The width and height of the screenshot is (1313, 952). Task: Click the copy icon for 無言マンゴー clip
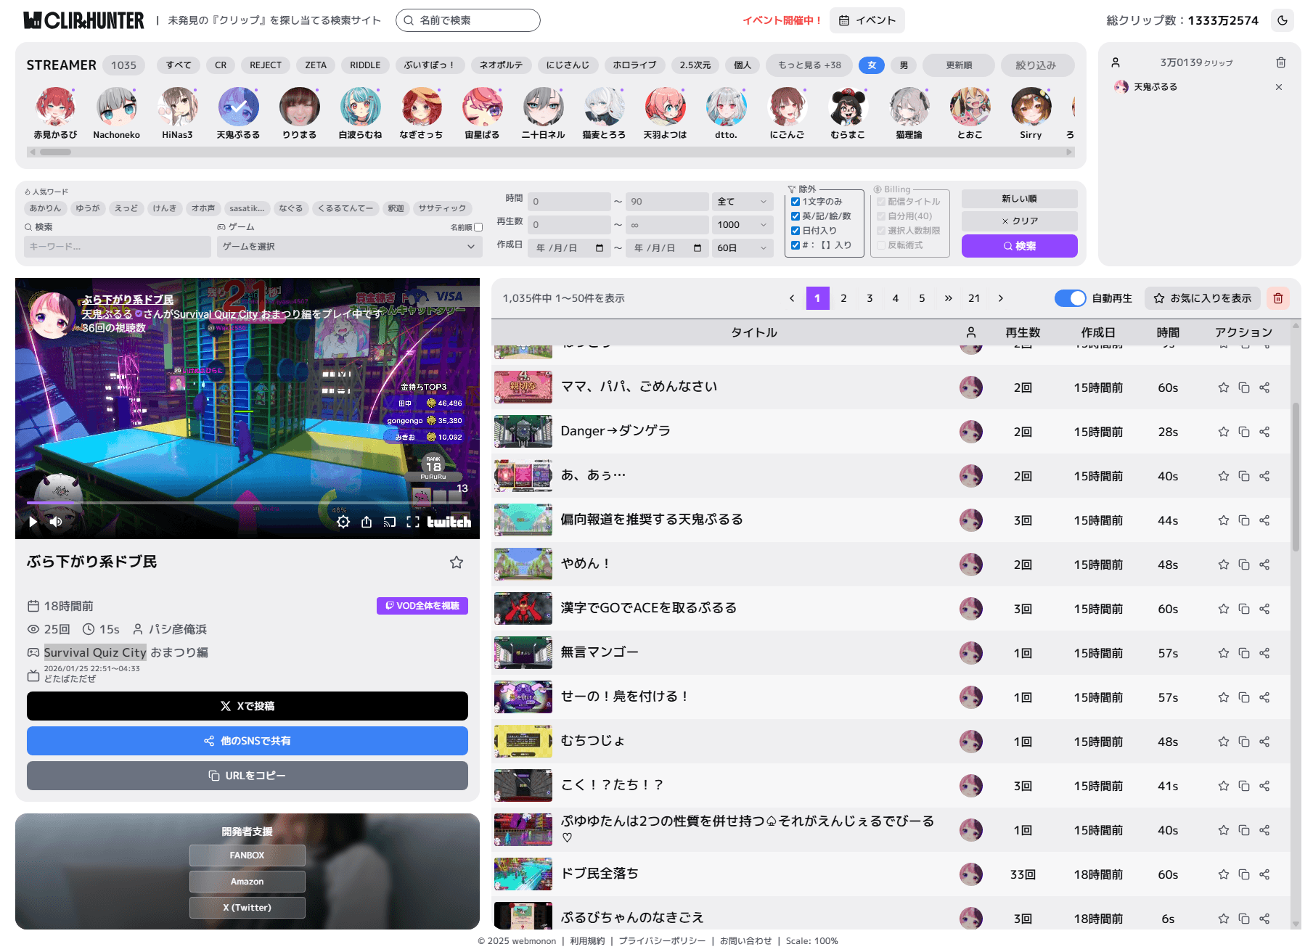(1244, 653)
